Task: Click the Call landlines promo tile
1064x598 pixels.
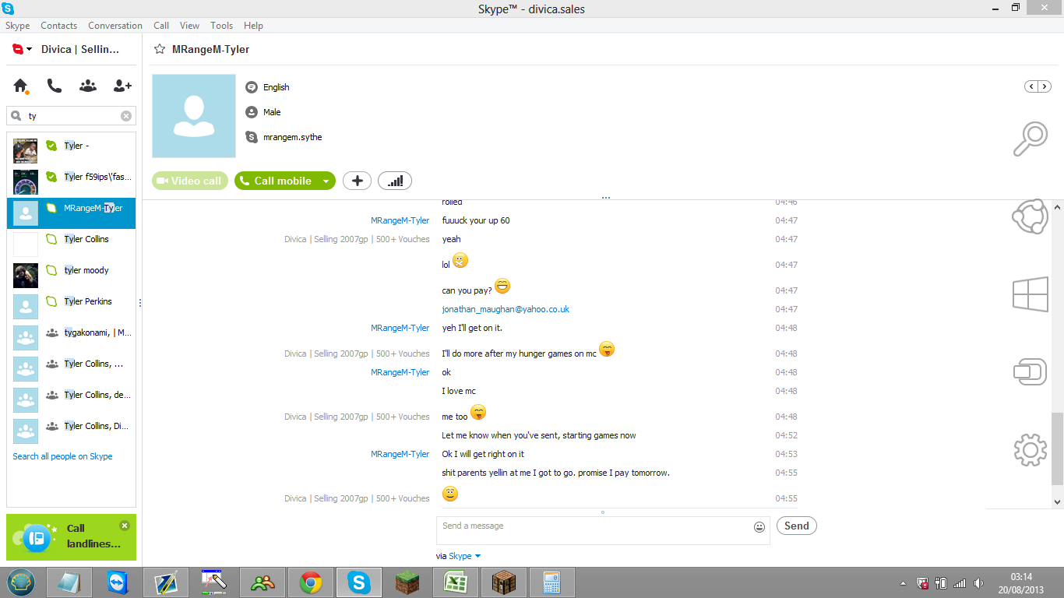Action: 71,537
